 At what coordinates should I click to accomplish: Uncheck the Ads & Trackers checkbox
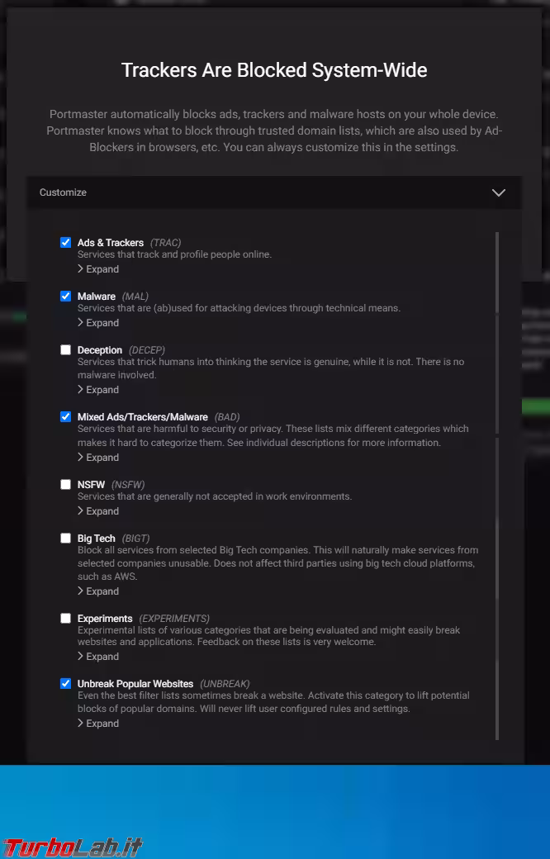(x=66, y=243)
